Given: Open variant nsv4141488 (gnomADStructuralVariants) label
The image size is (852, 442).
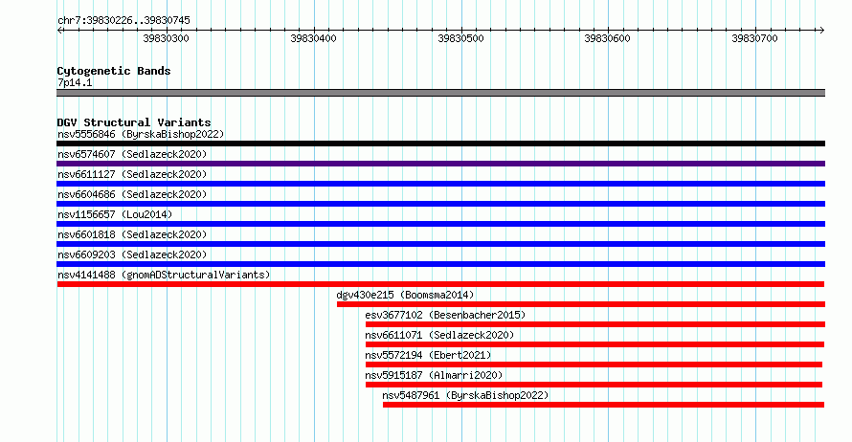Looking at the screenshot, I should click(x=164, y=275).
